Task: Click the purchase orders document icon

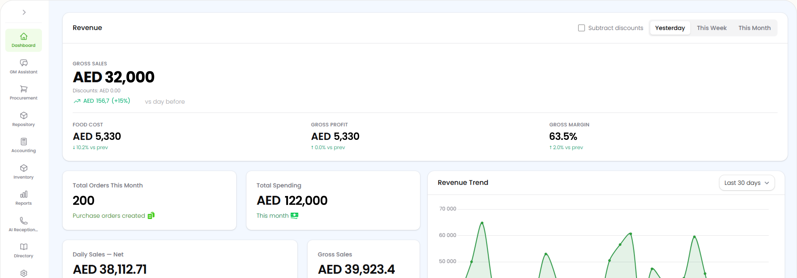Action: pyautogui.click(x=151, y=216)
